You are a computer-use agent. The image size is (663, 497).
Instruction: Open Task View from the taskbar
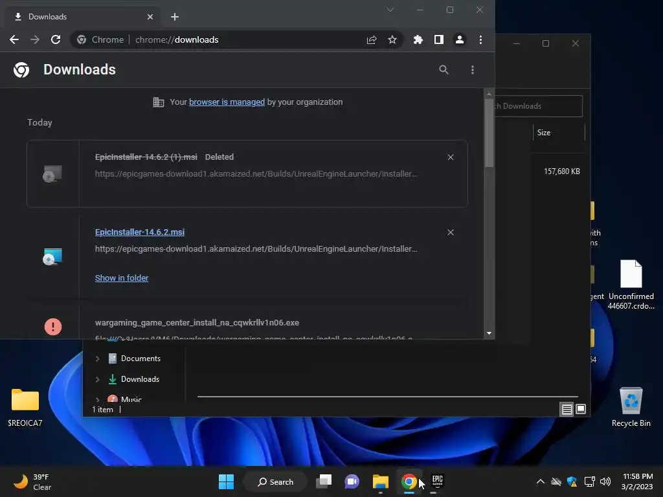coord(324,481)
